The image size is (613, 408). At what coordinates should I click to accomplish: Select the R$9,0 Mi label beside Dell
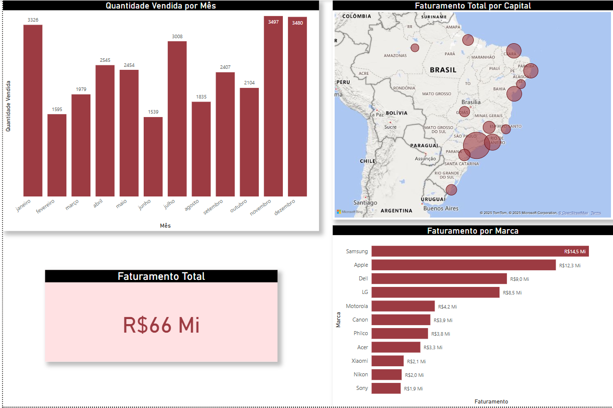pyautogui.click(x=519, y=279)
